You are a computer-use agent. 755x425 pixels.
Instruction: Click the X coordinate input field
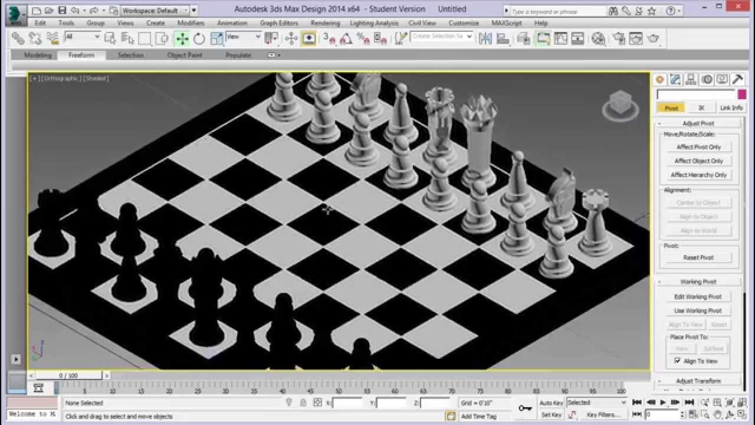[x=347, y=403]
